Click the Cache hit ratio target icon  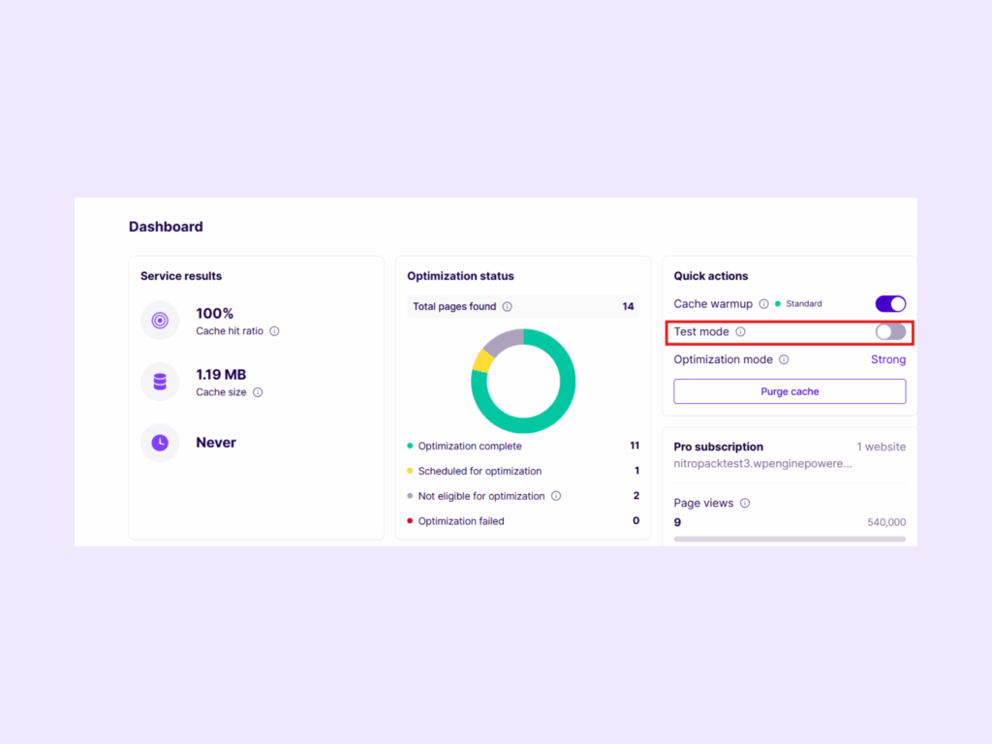point(160,321)
